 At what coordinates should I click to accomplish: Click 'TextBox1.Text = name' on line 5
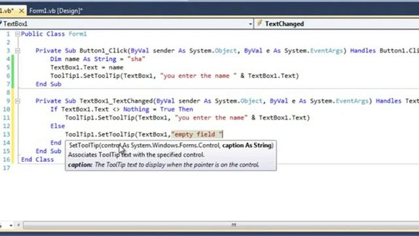click(87, 68)
